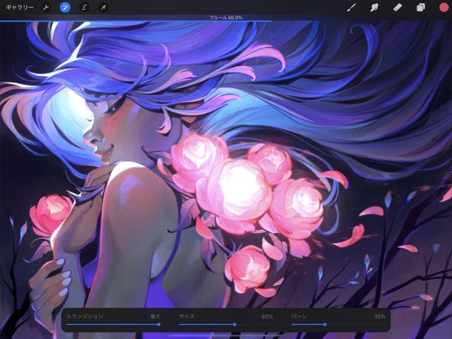Image resolution: width=452 pixels, height=339 pixels.
Task: Click the トランジション label
Action: click(x=85, y=316)
